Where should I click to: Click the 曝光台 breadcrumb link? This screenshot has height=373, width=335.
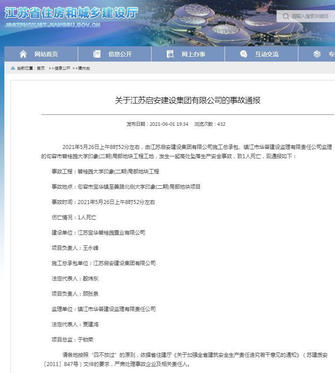point(84,68)
